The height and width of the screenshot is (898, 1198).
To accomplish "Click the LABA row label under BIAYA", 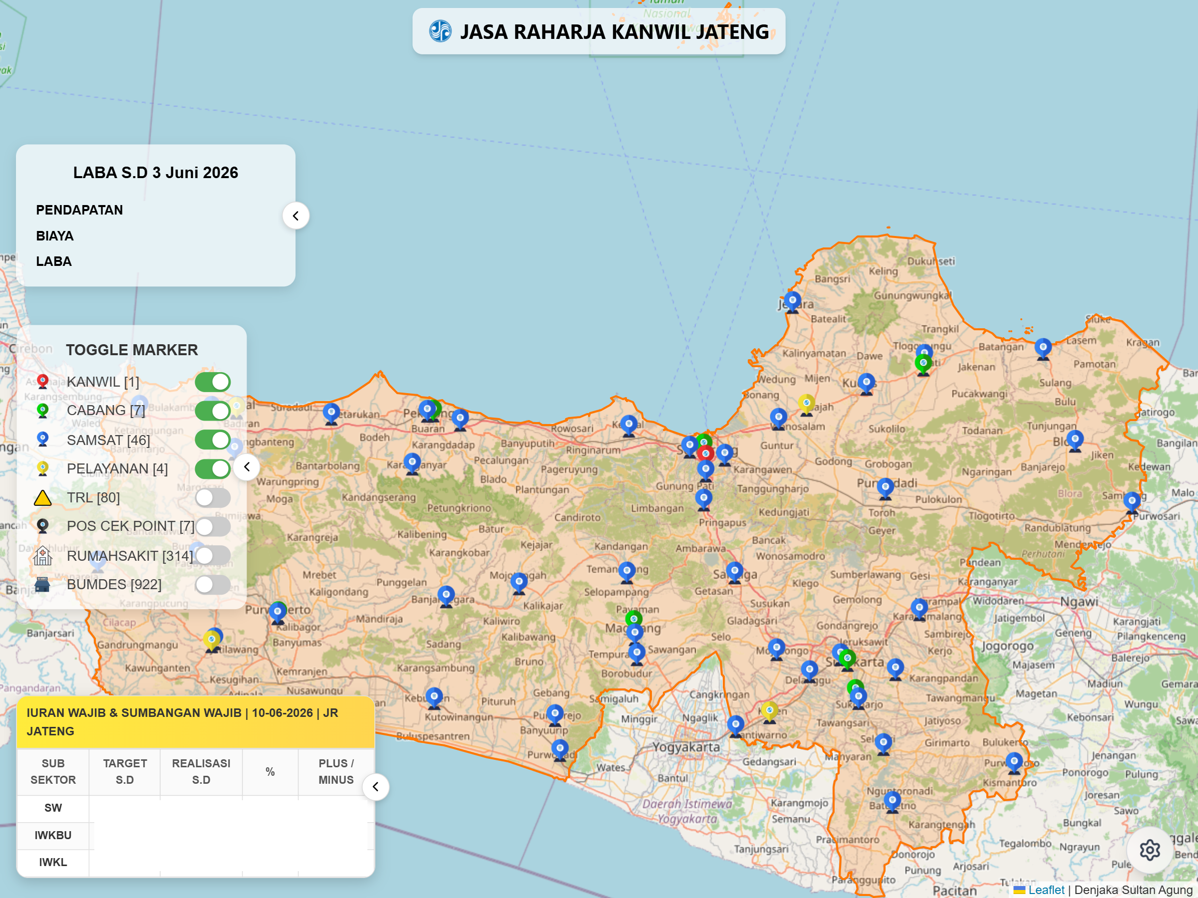I will point(53,261).
